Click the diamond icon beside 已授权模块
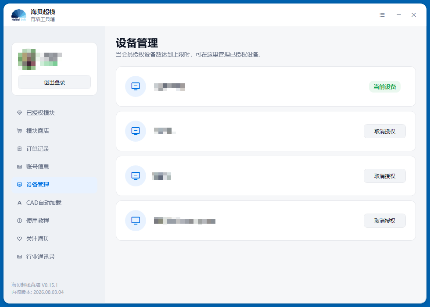 pos(19,113)
